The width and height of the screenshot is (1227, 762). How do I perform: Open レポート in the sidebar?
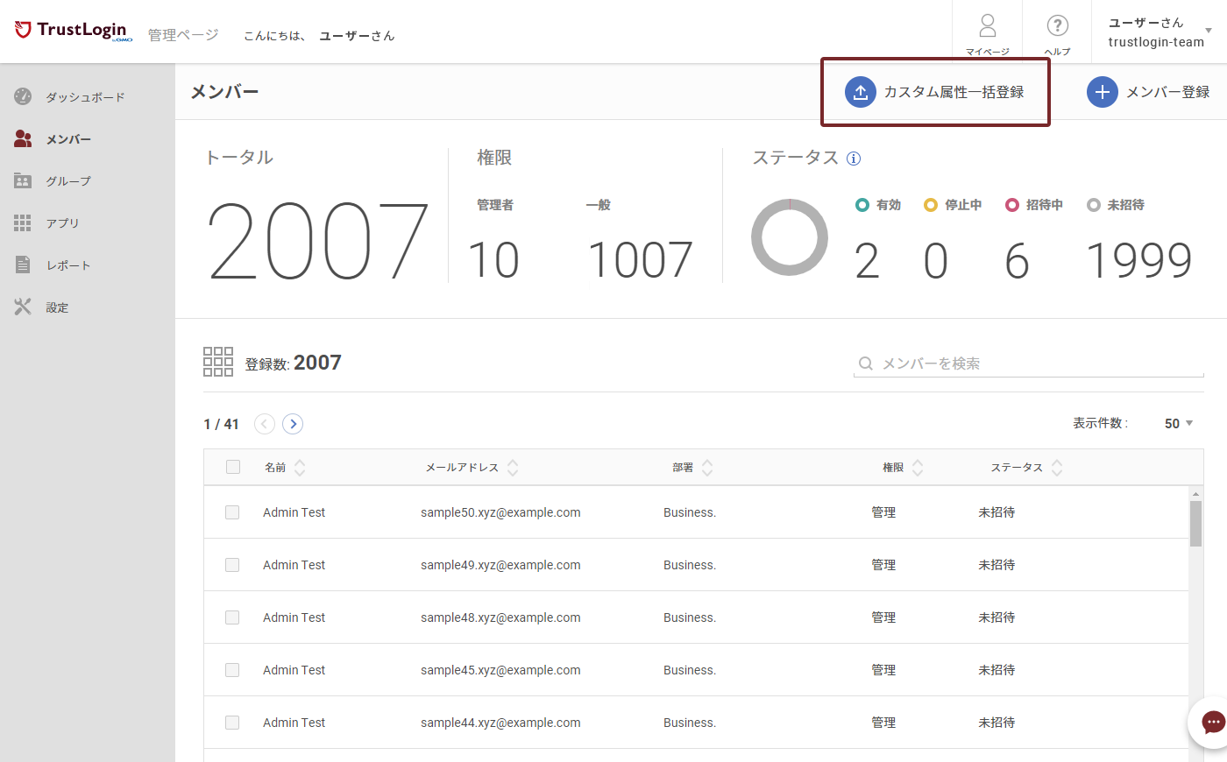(x=68, y=265)
